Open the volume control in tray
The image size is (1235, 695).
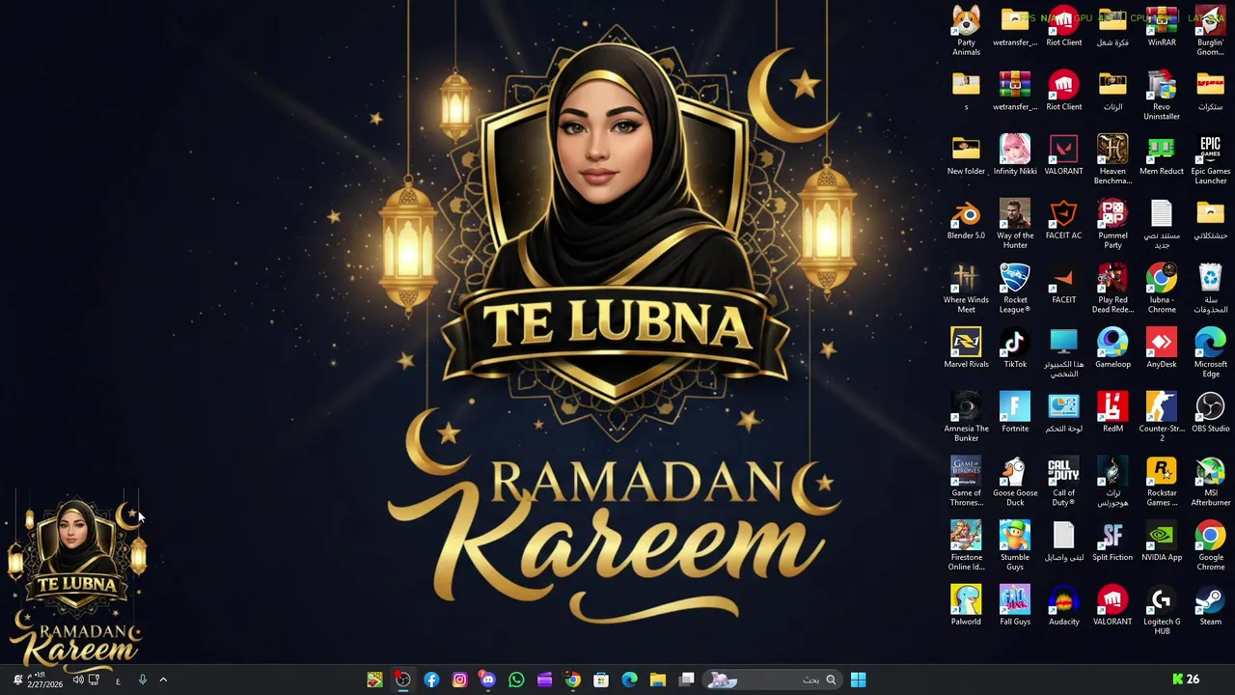point(78,680)
